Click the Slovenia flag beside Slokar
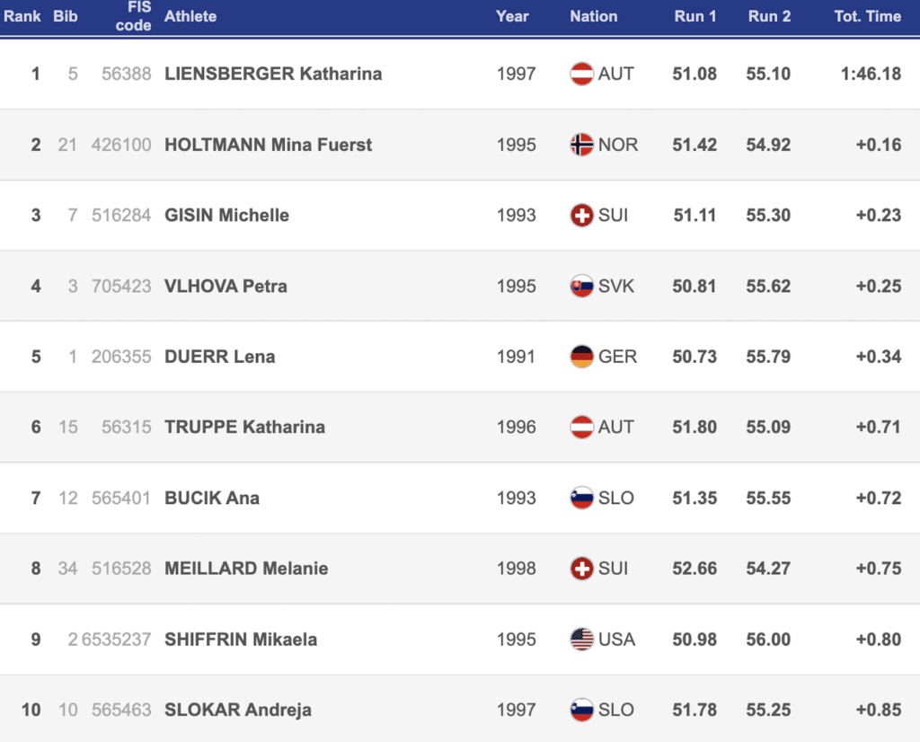 click(x=582, y=710)
